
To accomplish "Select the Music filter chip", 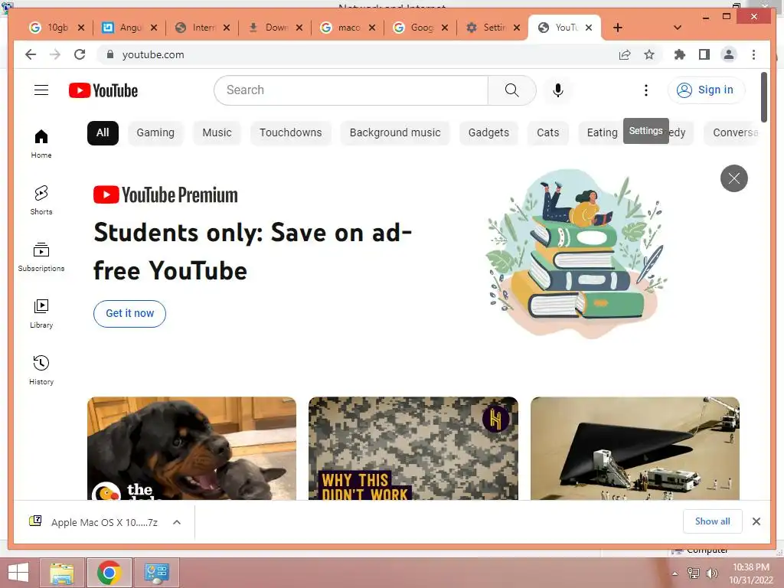I will (217, 133).
